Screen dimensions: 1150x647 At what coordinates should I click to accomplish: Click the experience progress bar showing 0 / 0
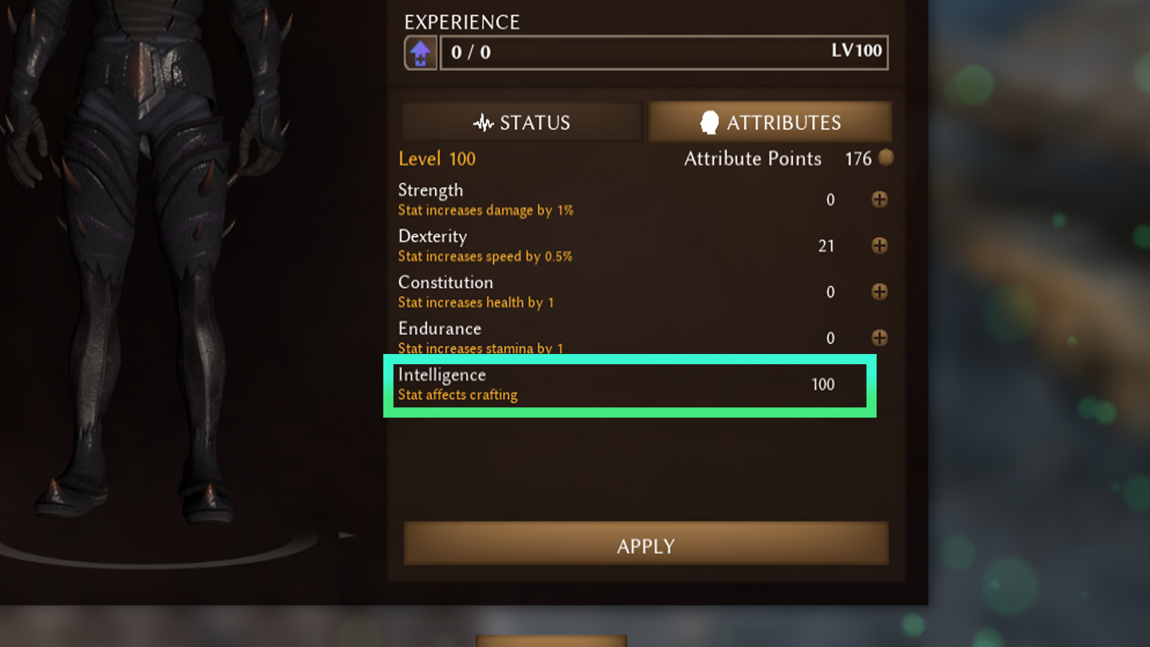[x=664, y=53]
